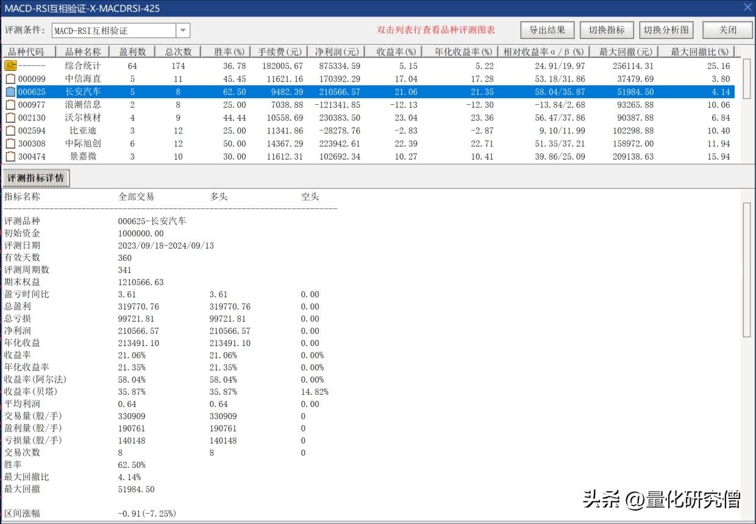Open the 评测条件 dropdown arrow
The height and width of the screenshot is (524, 756).
coord(183,30)
